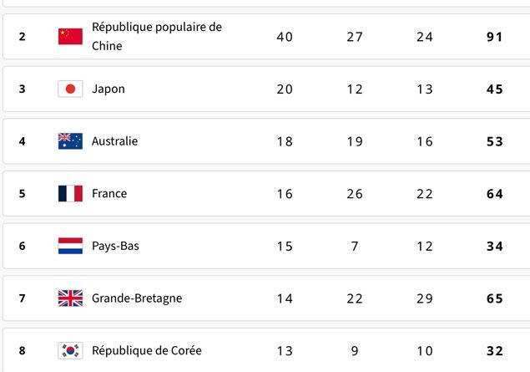Select the Australie country name
This screenshot has height=372, width=530.
coord(115,141)
